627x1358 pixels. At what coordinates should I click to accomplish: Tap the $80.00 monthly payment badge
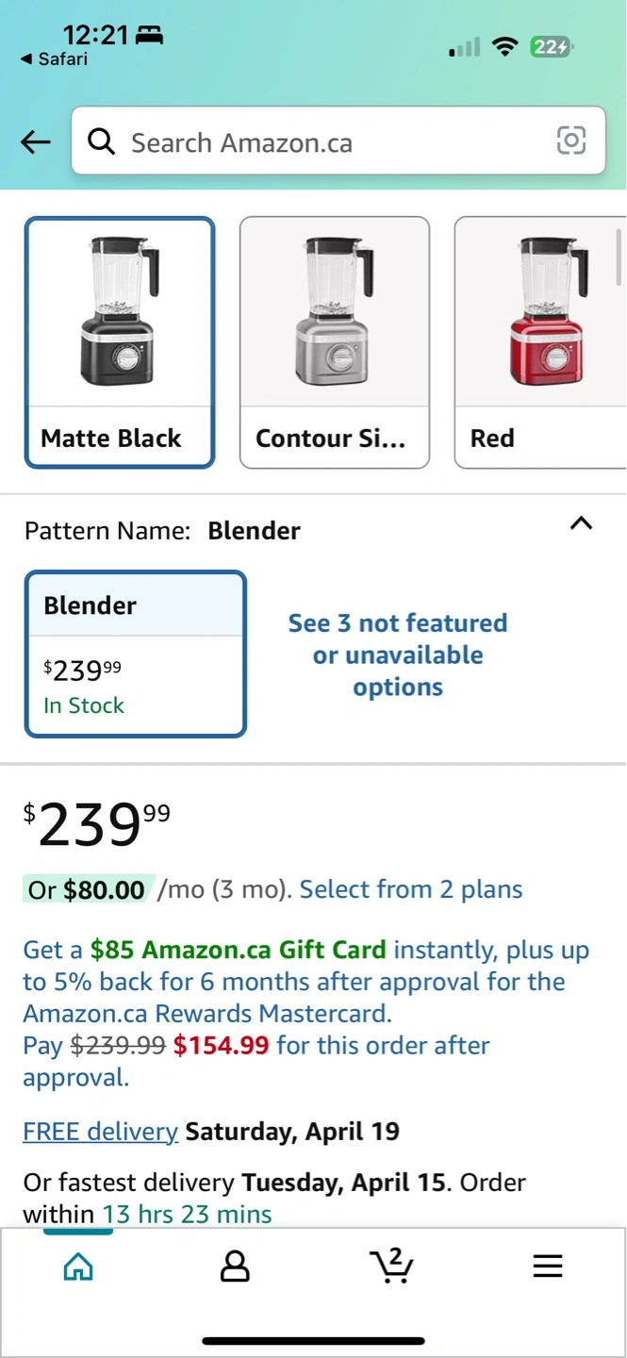pyautogui.click(x=88, y=889)
